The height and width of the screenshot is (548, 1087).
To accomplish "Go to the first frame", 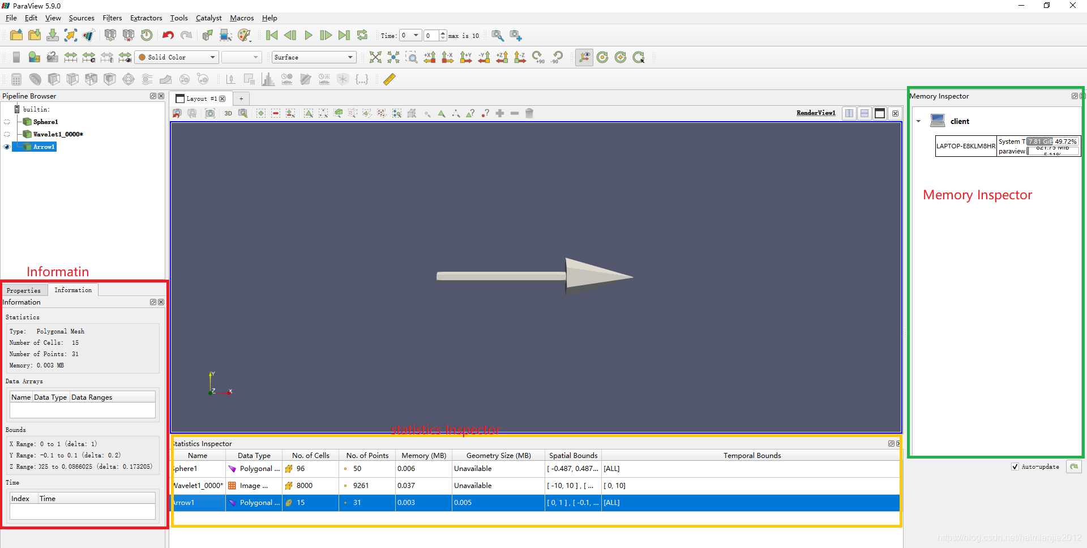I will tap(272, 35).
